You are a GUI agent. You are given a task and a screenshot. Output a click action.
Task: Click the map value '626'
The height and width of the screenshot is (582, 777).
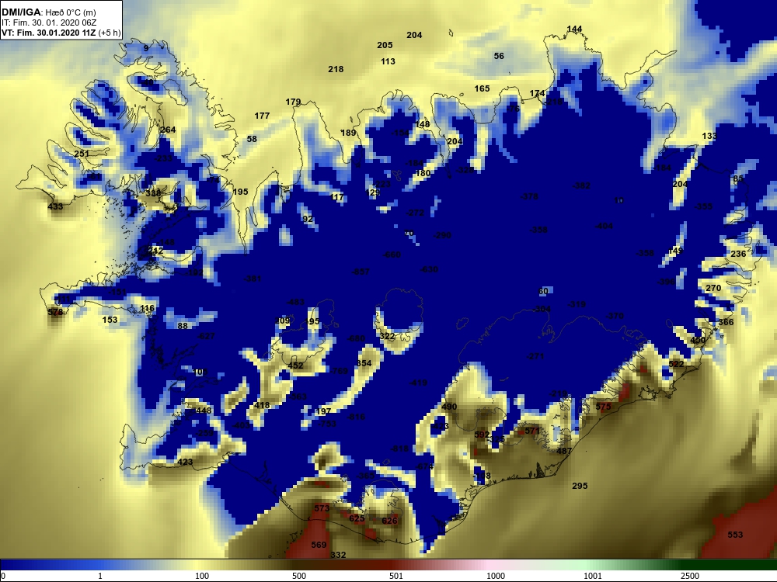[389, 521]
